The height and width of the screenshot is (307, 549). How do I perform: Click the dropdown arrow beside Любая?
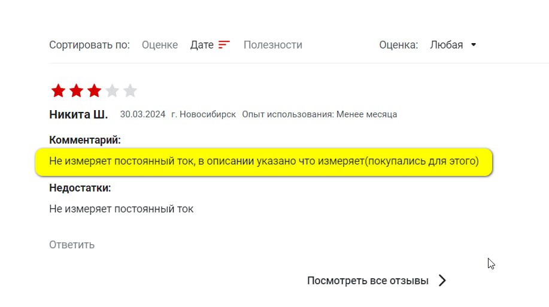pyautogui.click(x=474, y=45)
